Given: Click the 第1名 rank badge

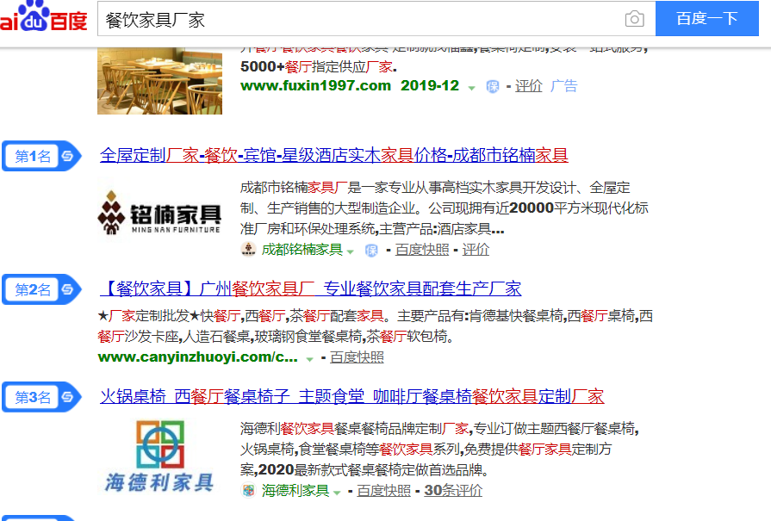Looking at the screenshot, I should click(41, 157).
